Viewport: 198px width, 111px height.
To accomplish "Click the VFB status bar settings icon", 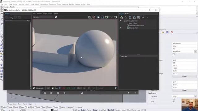I will (x=116, y=88).
